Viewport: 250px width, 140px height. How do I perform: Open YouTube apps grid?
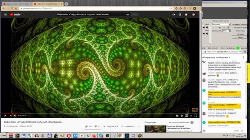pyautogui.click(x=180, y=14)
